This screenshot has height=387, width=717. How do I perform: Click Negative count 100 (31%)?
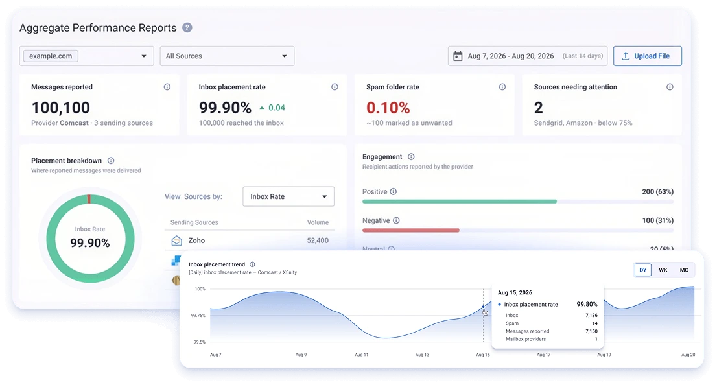tap(657, 220)
